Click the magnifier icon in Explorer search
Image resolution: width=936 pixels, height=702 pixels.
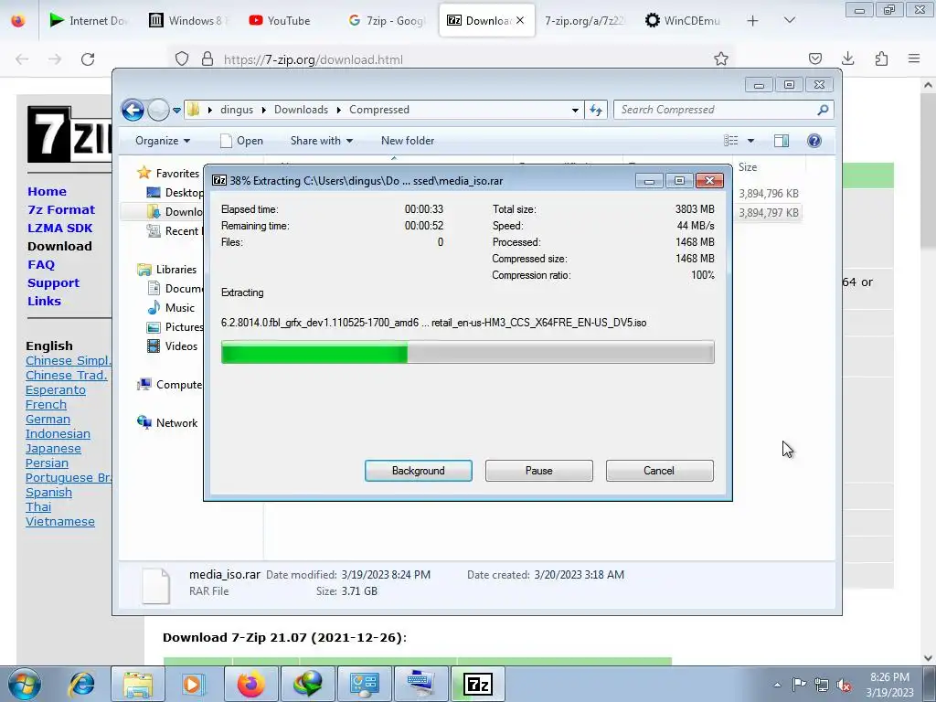tap(824, 110)
